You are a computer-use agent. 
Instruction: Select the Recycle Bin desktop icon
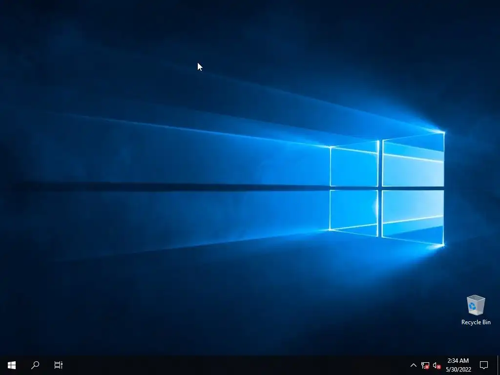point(476,310)
